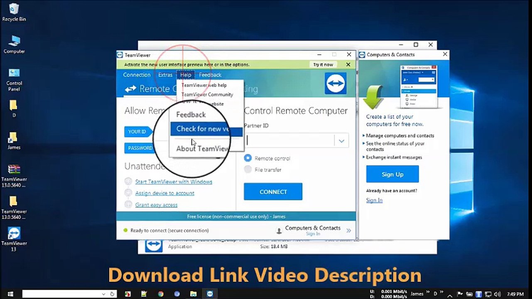The width and height of the screenshot is (532, 299).
Task: Open Start TeamViewer with Windows link
Action: 174,181
